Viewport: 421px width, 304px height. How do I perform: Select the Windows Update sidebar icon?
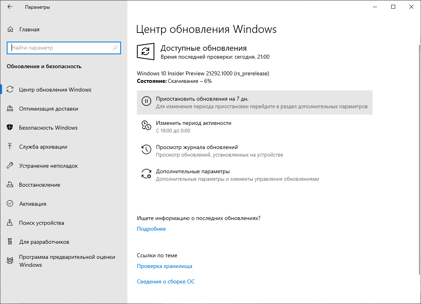(11, 90)
